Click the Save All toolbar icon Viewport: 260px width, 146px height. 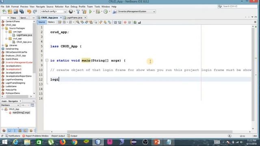click(x=22, y=12)
